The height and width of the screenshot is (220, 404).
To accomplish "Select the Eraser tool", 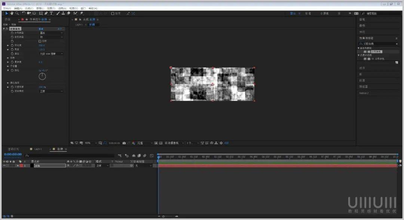I will (x=68, y=13).
